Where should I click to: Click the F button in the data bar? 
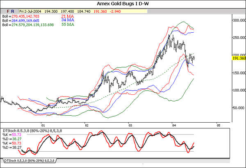[x=8, y=11]
